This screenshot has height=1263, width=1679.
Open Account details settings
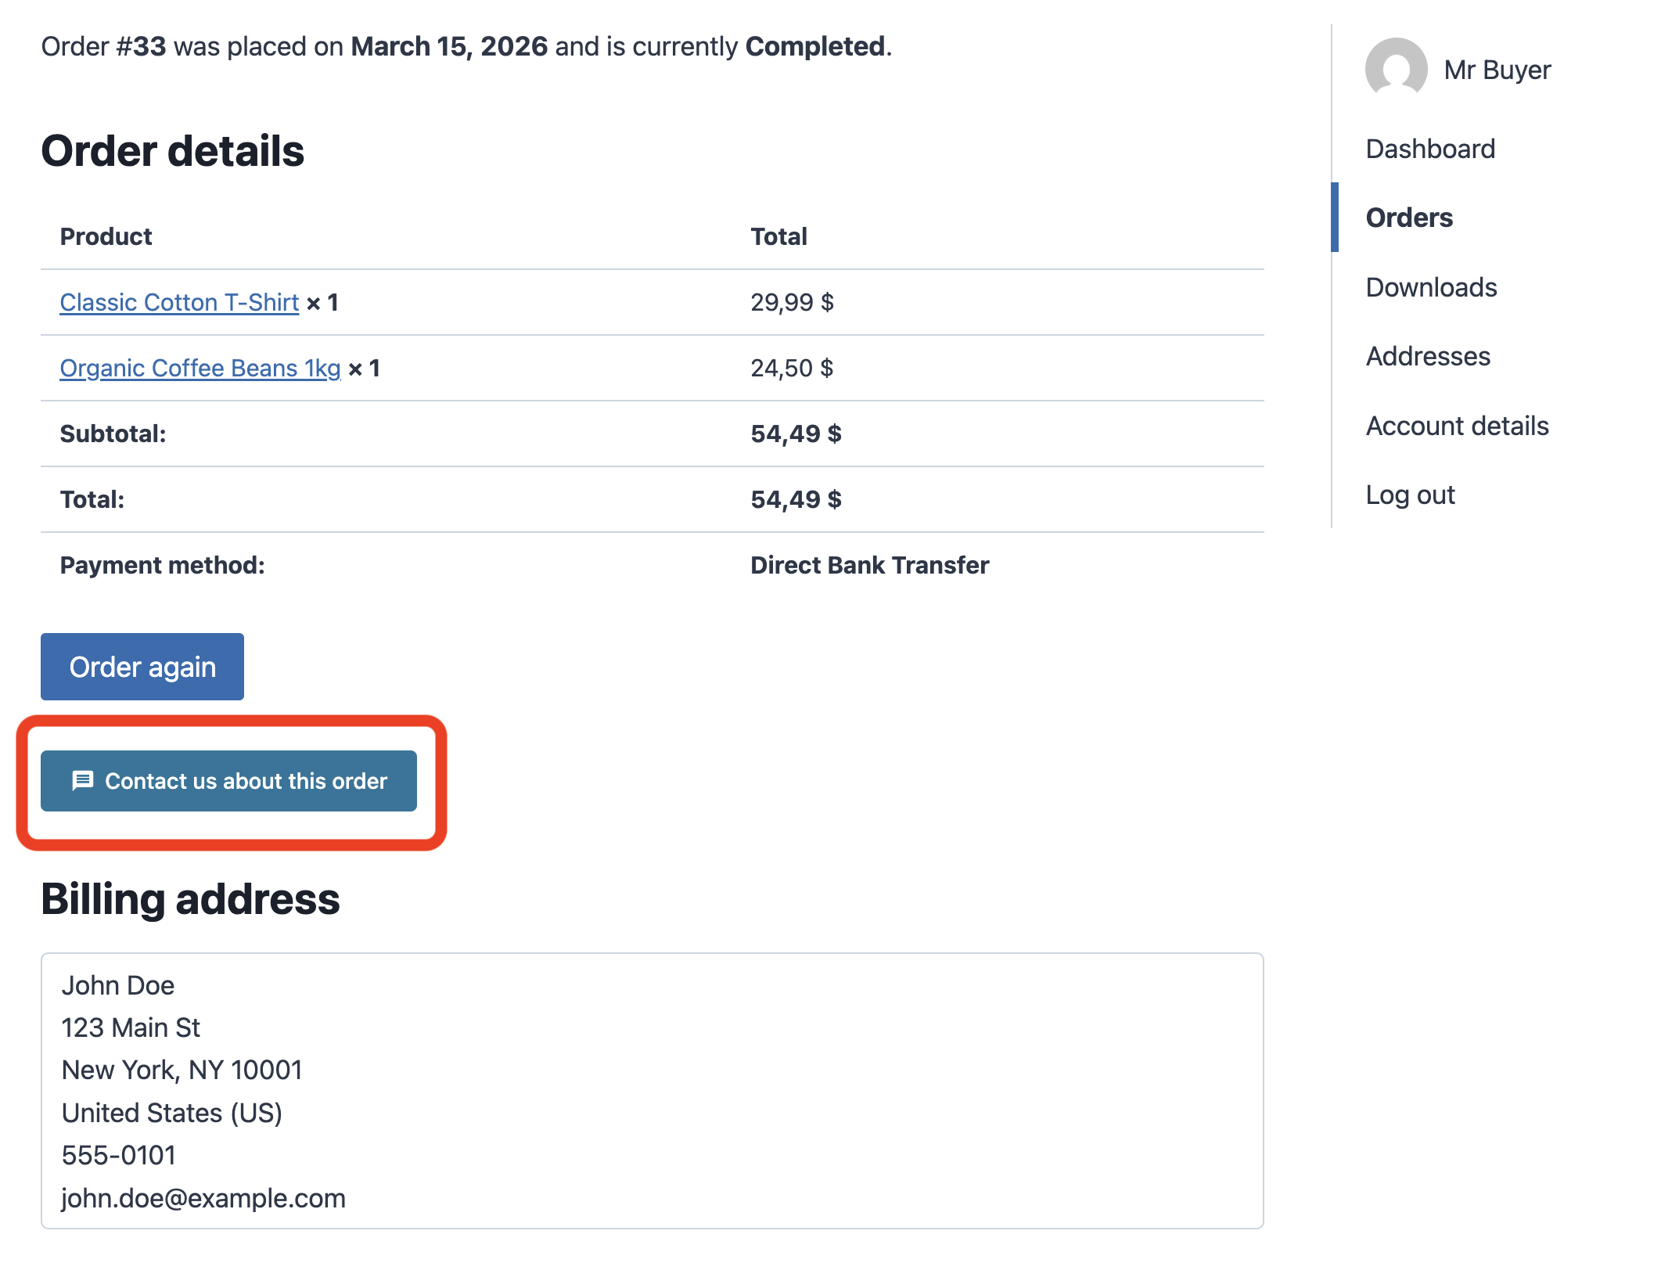(x=1457, y=426)
